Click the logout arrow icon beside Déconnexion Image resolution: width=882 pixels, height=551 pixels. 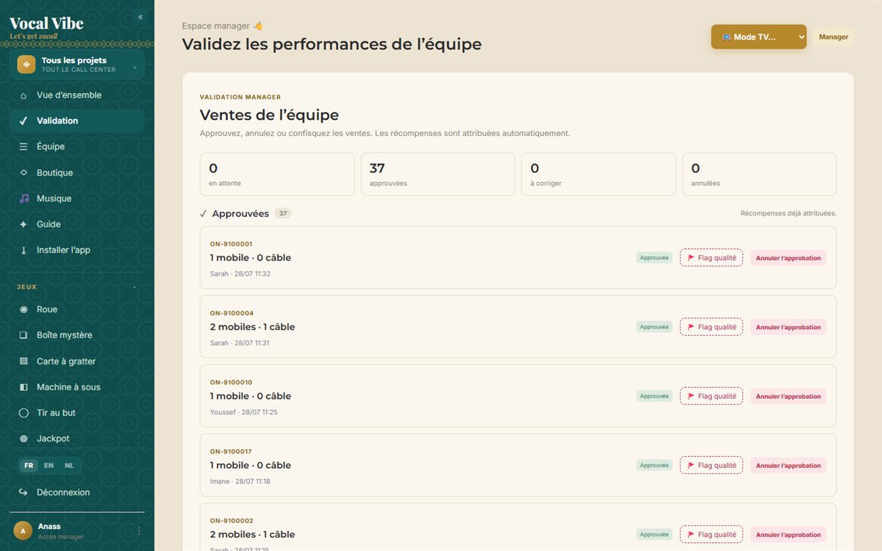24,492
